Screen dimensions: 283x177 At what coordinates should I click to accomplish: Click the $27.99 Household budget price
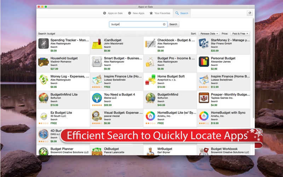54,69
